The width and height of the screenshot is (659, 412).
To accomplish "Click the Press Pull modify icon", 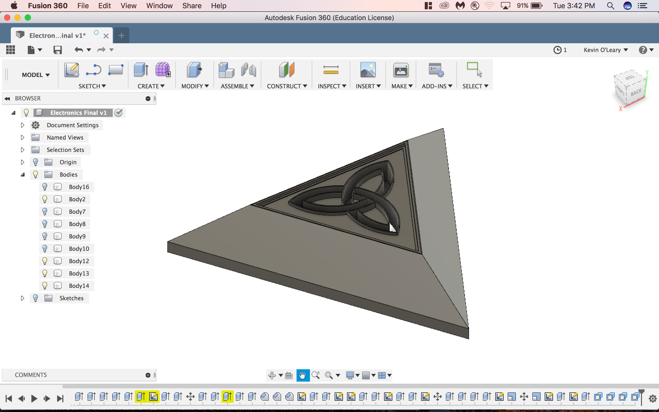I will [194, 70].
